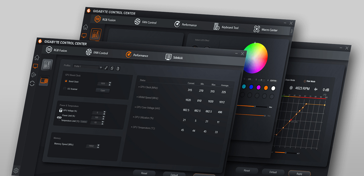Adjust the Temperature Limit stepper arrows
Screen dimensions: 364x176
coord(102,123)
